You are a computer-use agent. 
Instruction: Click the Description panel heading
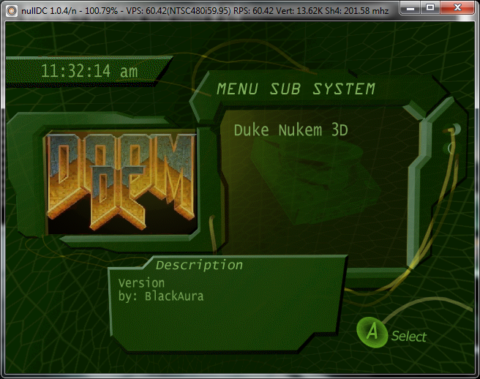pos(199,265)
